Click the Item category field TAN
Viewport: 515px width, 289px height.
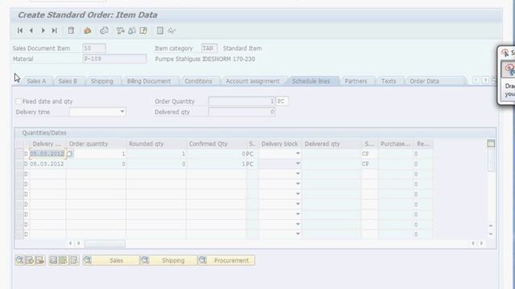tap(209, 48)
